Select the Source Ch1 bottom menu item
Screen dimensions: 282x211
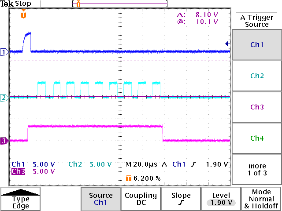pos(100,199)
